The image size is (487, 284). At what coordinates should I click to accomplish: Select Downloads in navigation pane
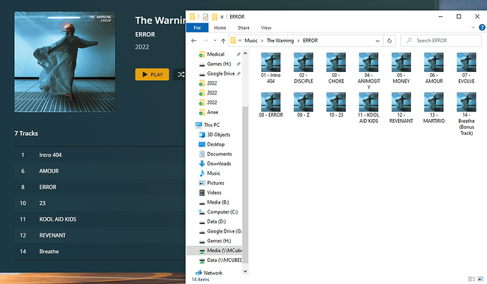(219, 163)
